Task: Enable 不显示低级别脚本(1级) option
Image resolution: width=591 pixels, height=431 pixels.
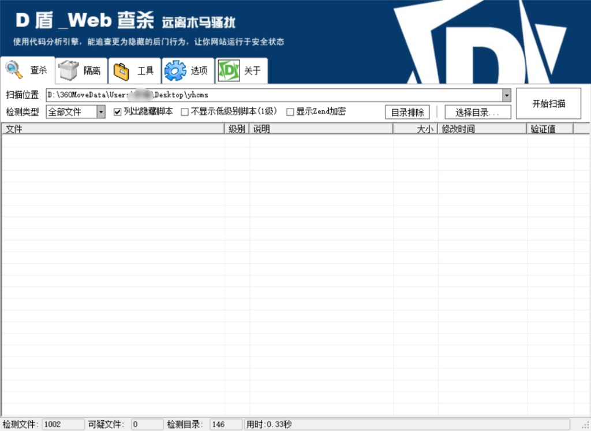Action: (185, 112)
